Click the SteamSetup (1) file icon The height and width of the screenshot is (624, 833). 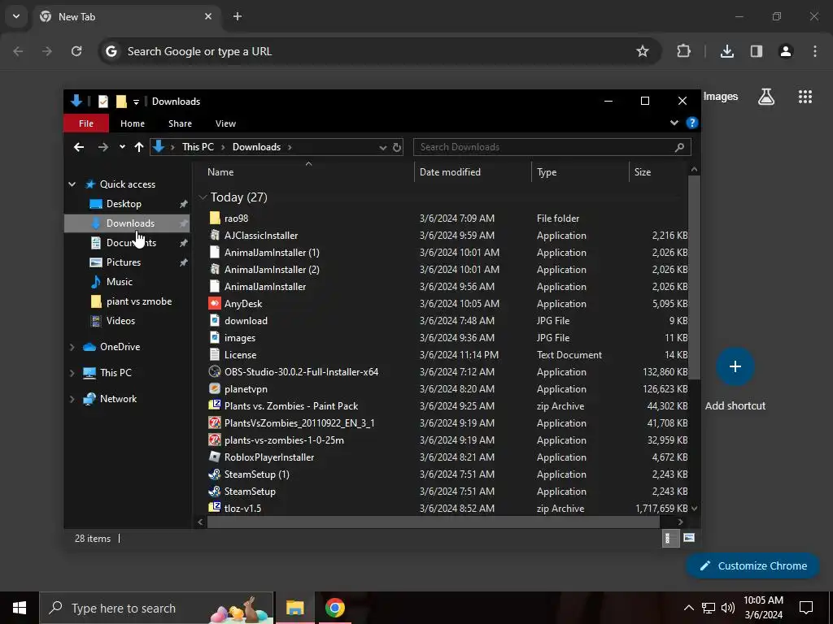coord(214,474)
